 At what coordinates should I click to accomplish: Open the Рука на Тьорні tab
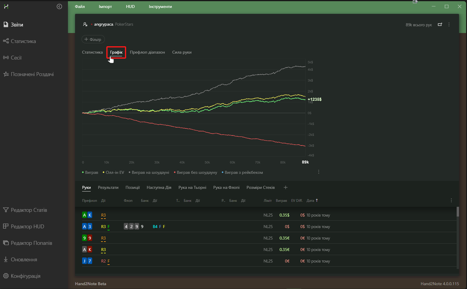(x=192, y=187)
